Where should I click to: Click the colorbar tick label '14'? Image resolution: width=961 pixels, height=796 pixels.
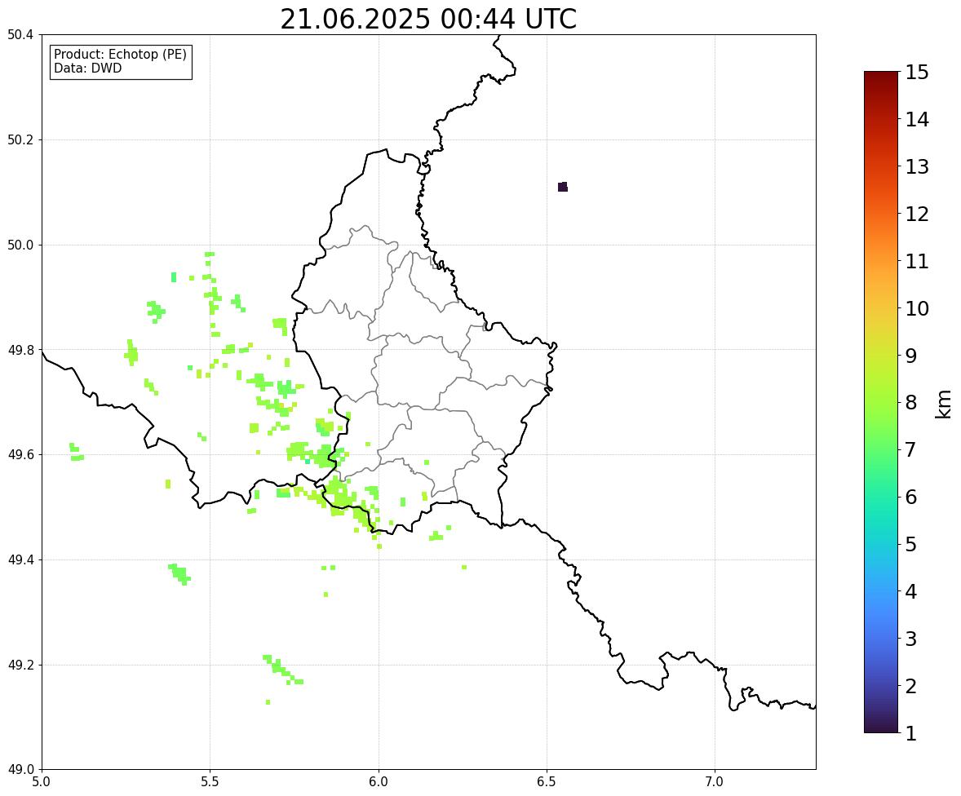917,120
